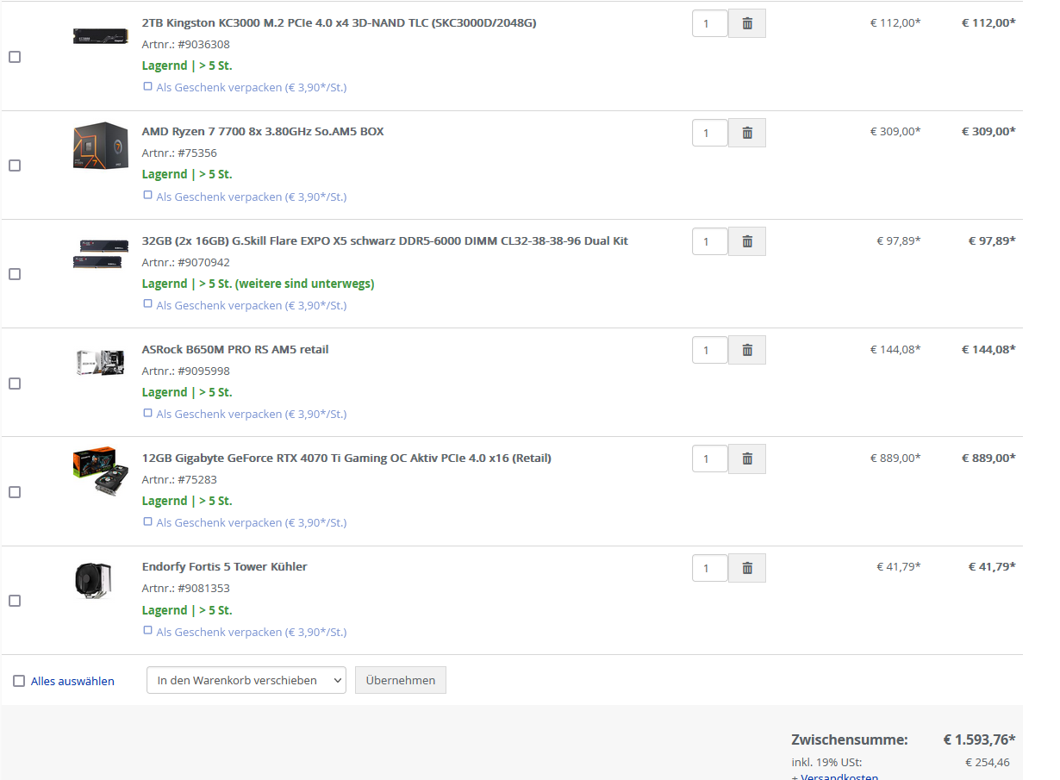Click quantity field for ASRock B650M
Image resolution: width=1060 pixels, height=780 pixels.
pyautogui.click(x=710, y=350)
